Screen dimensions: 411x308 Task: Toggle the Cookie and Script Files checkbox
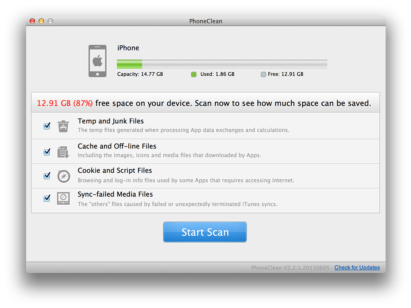coord(47,176)
